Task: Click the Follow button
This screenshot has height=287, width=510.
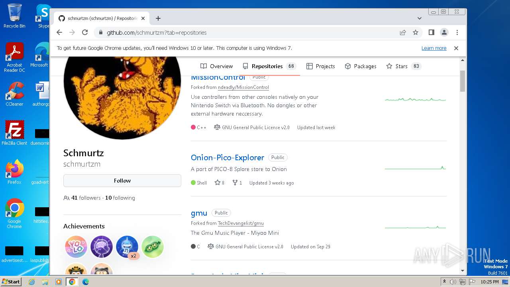Action: (x=122, y=181)
